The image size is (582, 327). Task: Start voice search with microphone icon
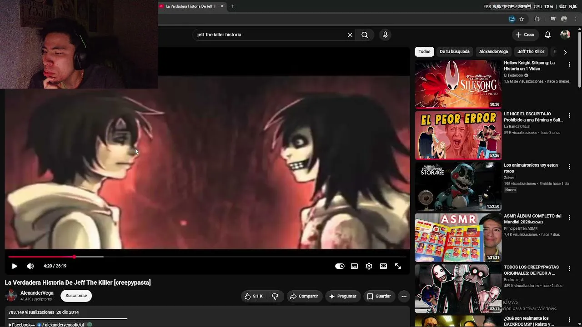pos(385,35)
